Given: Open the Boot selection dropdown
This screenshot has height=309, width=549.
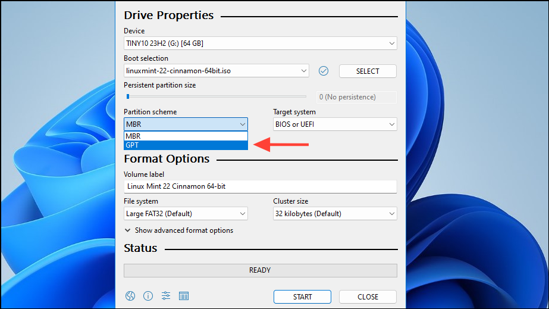Looking at the screenshot, I should click(x=216, y=71).
